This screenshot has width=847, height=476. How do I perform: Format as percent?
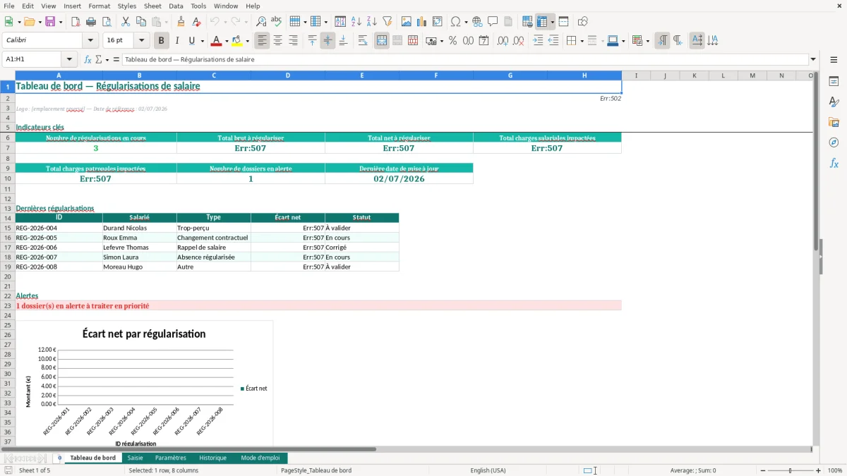[x=452, y=41]
